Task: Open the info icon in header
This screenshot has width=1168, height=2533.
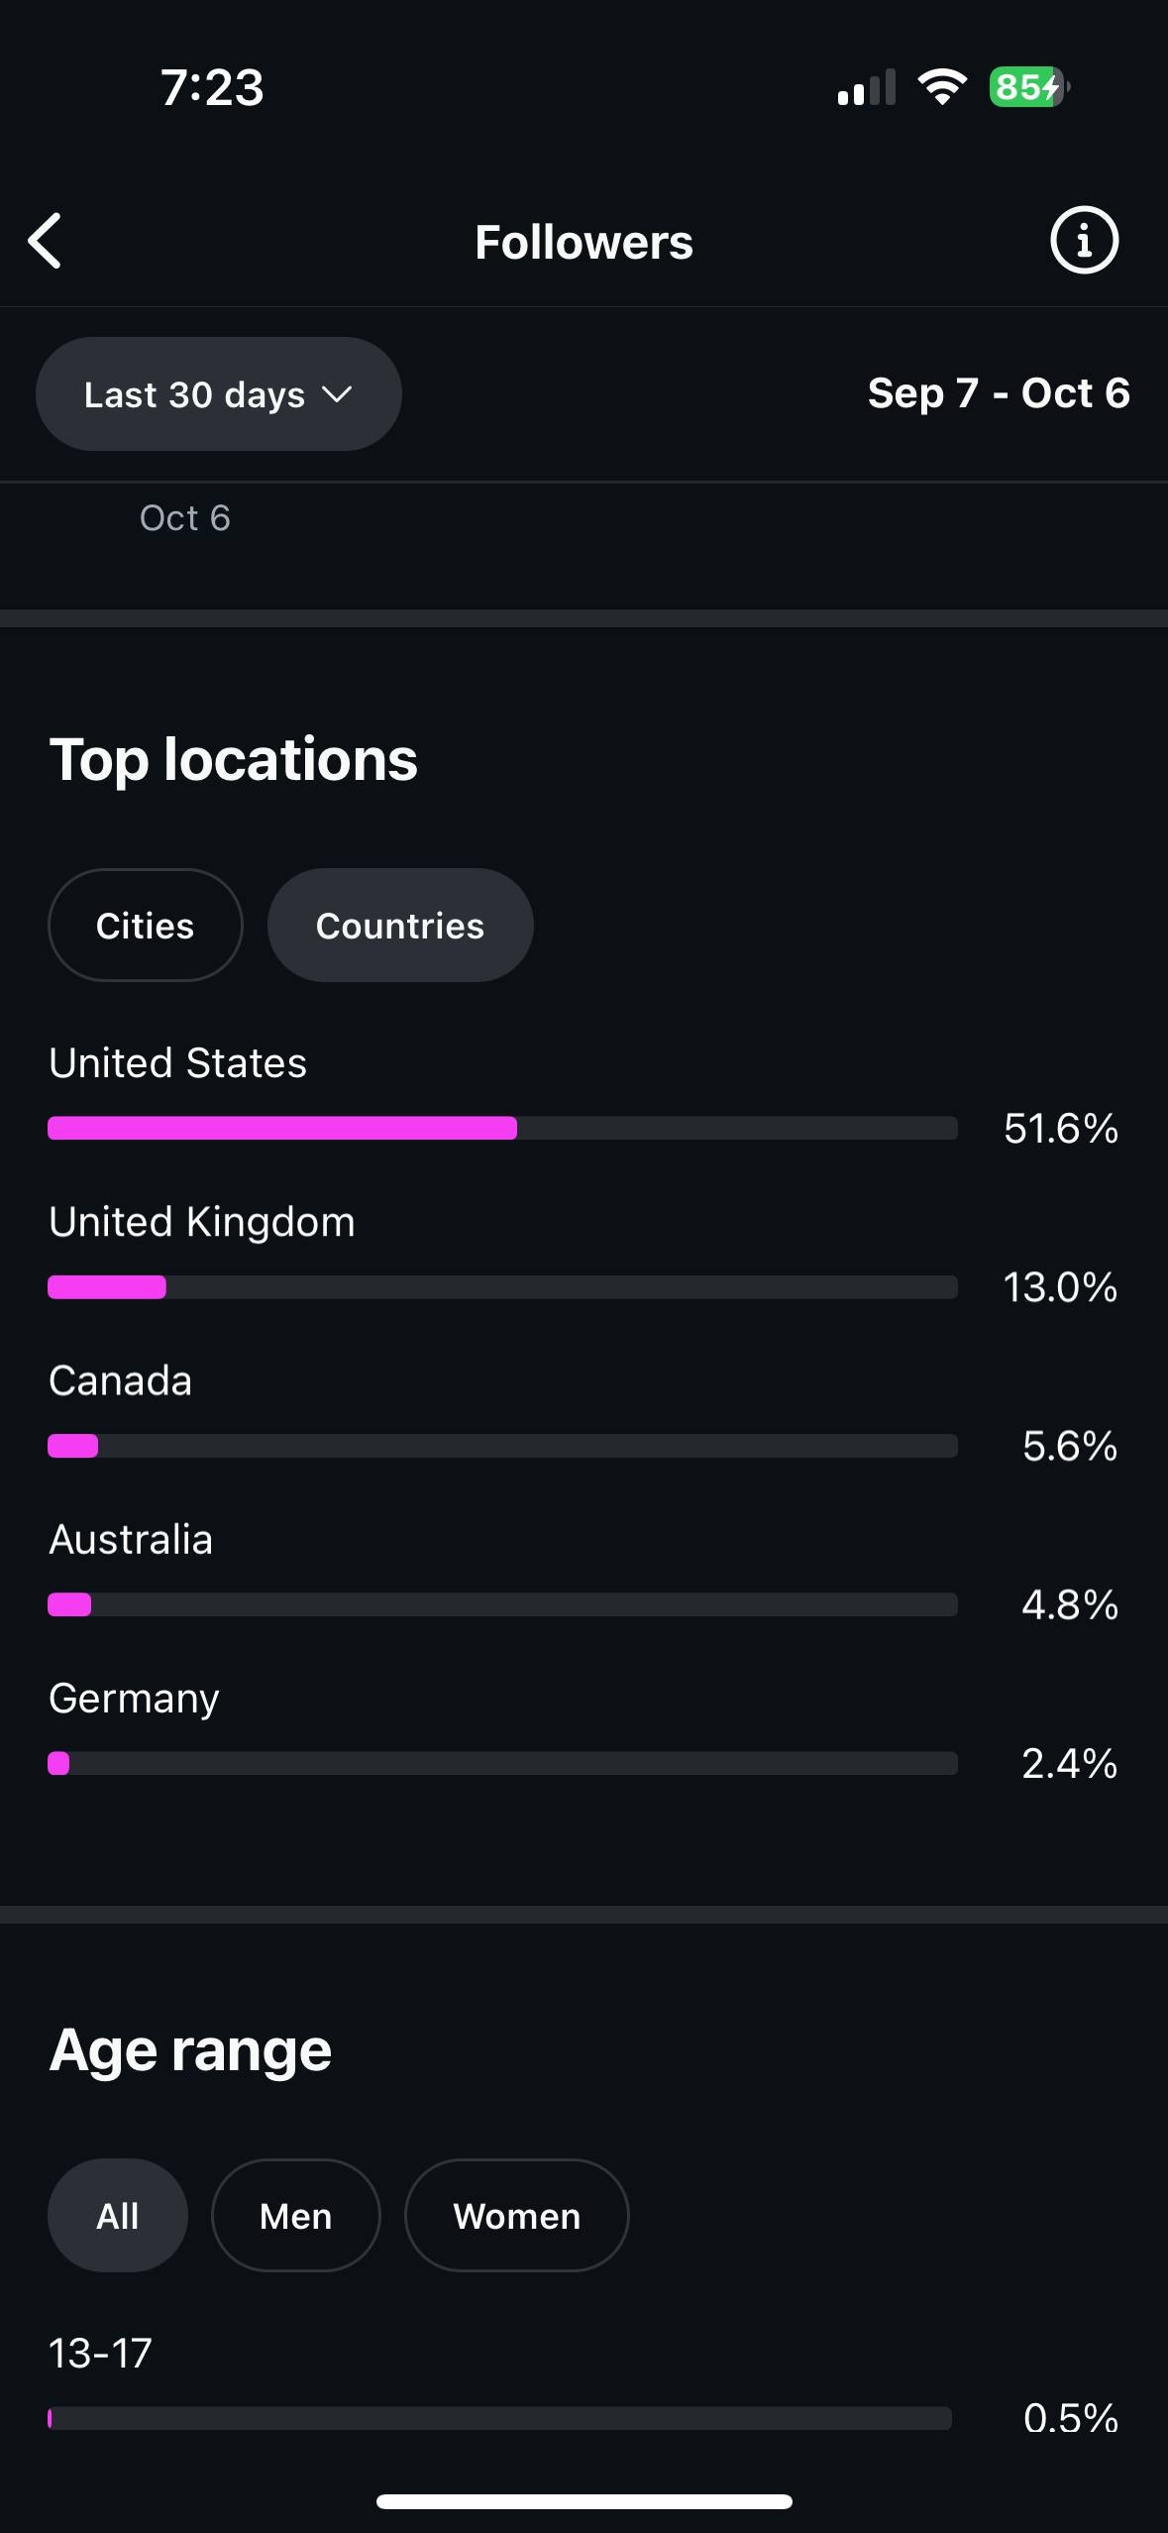Action: 1084,240
